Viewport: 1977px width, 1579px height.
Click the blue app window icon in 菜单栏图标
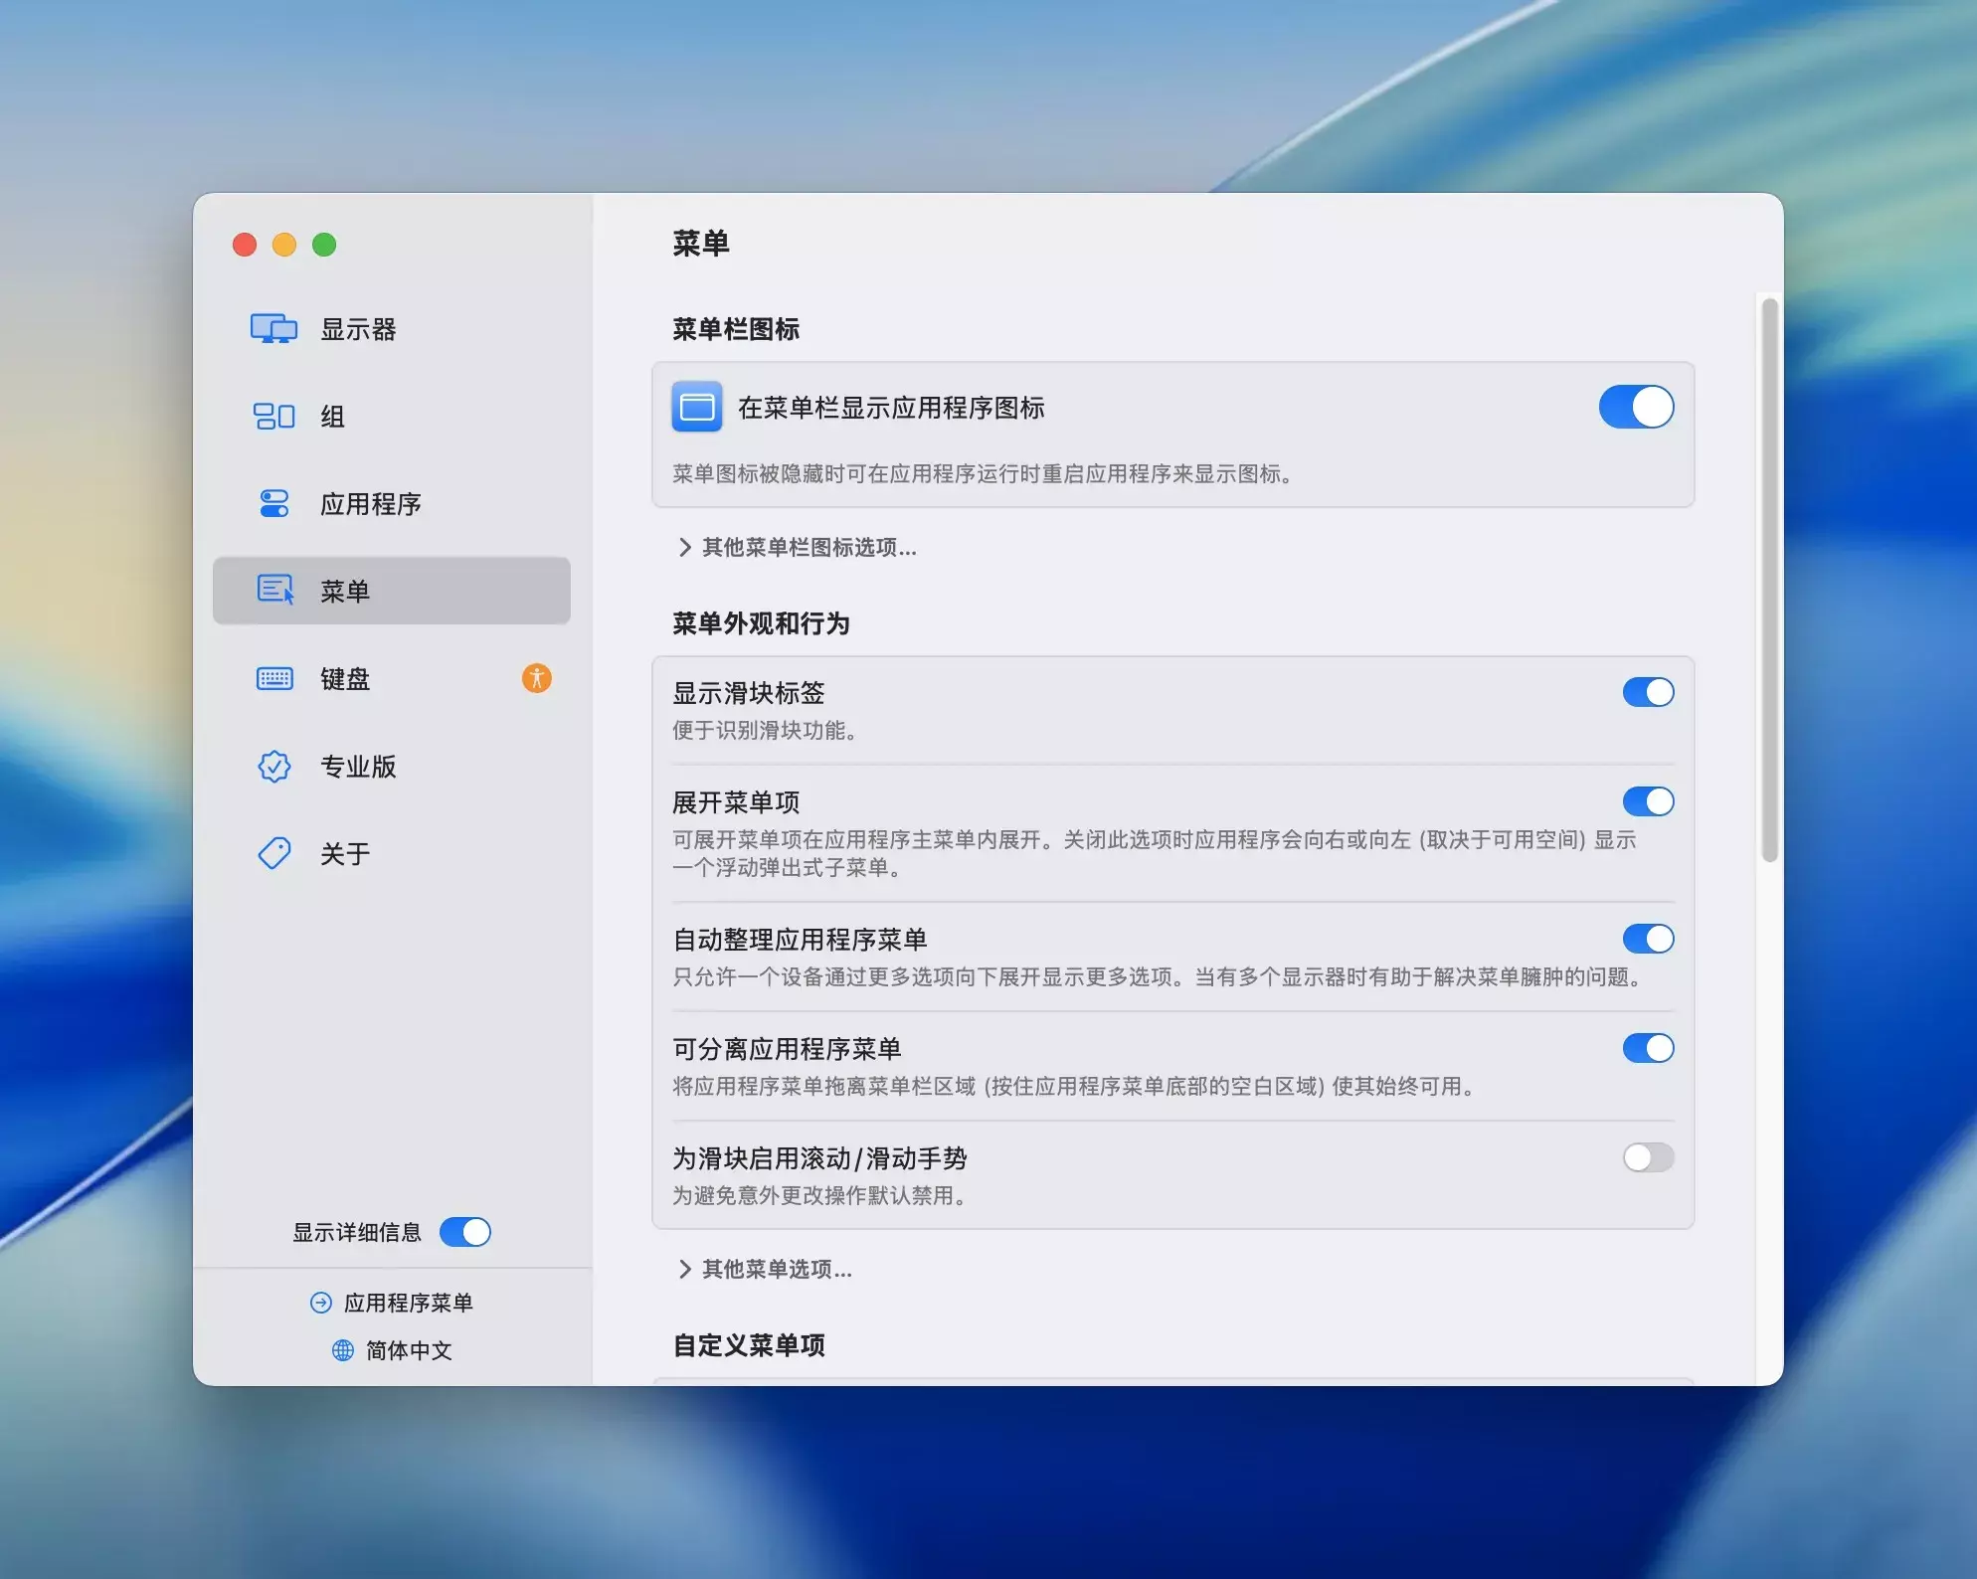[697, 407]
